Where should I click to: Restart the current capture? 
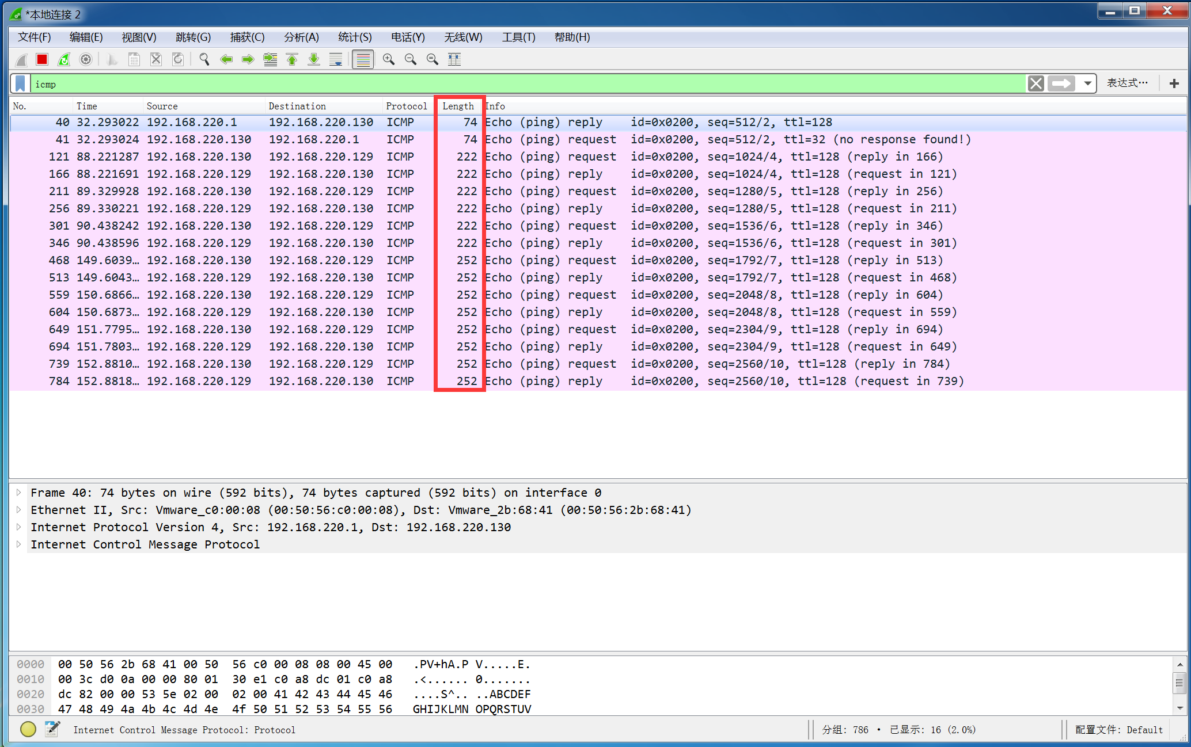pos(64,59)
